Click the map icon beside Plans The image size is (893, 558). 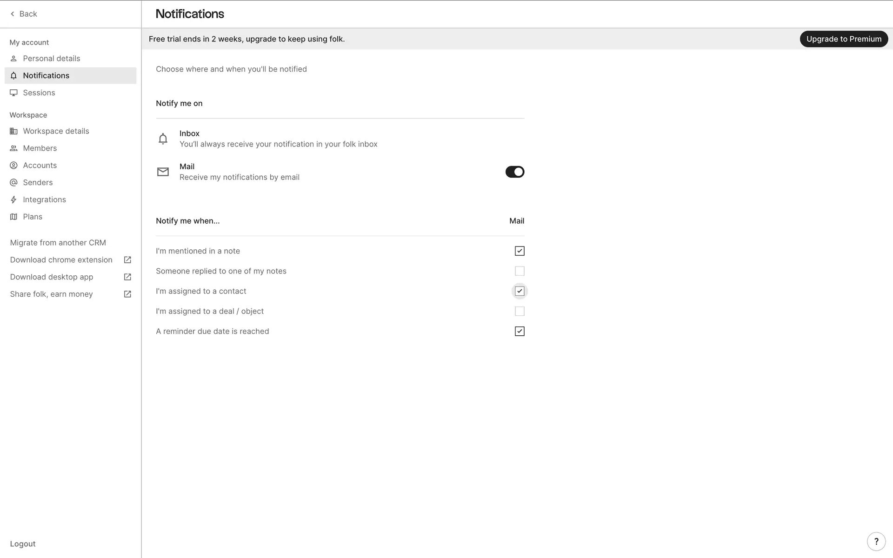coord(13,217)
